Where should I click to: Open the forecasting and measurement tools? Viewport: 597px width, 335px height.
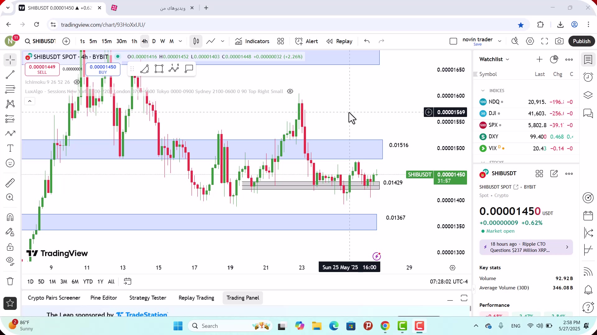[x=10, y=119]
